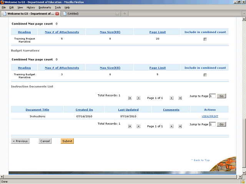Toggle combined count for Training Budget Narrative
The image size is (246, 184).
point(205,75)
